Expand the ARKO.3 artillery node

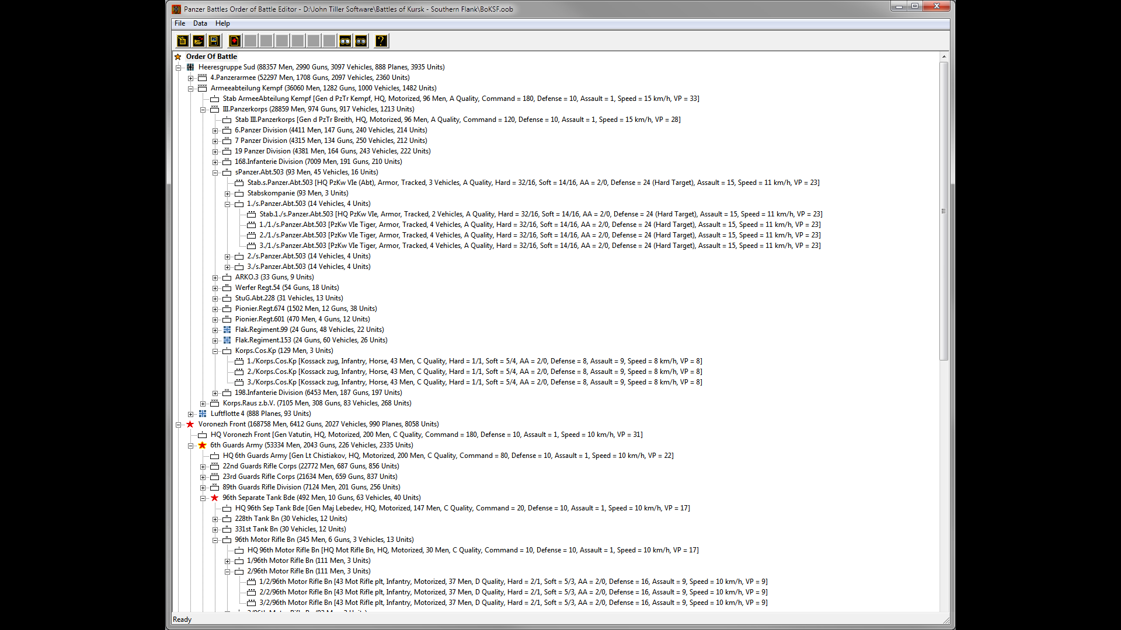coord(215,278)
